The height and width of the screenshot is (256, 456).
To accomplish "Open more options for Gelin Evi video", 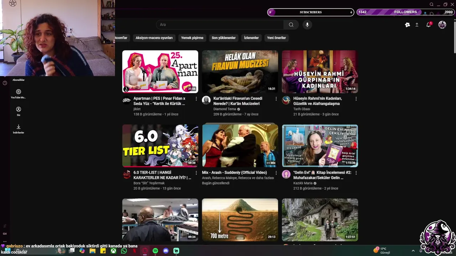I will tap(356, 173).
